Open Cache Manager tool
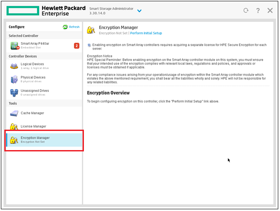The image size is (280, 211). pos(44,113)
